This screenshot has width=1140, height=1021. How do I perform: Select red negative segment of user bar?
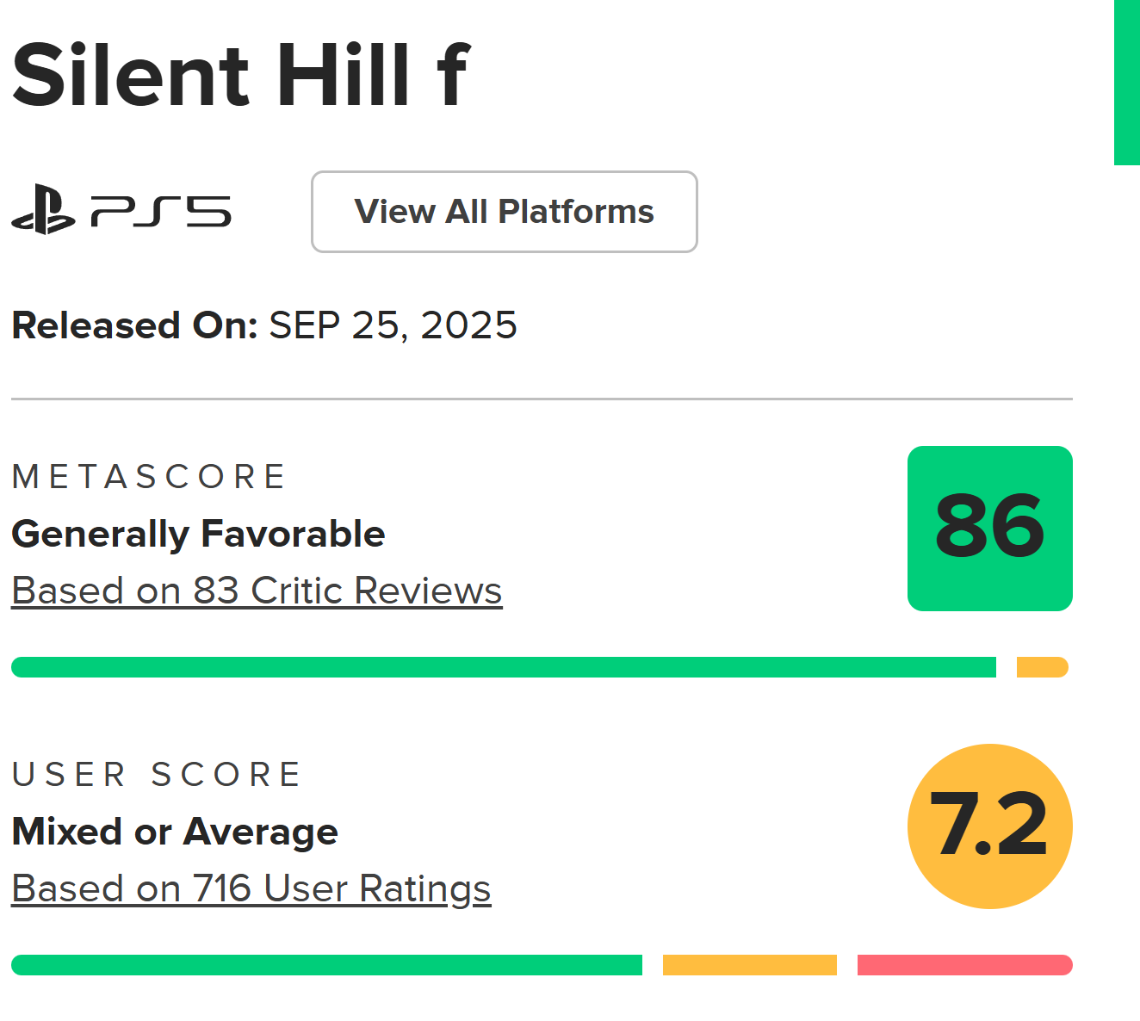coord(964,965)
